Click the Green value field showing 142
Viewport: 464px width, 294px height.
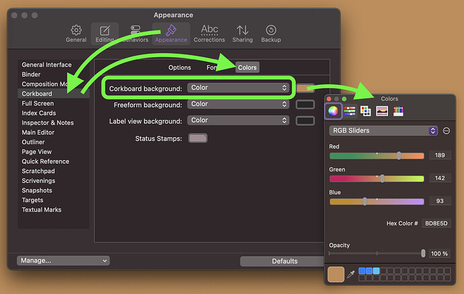[x=440, y=178]
